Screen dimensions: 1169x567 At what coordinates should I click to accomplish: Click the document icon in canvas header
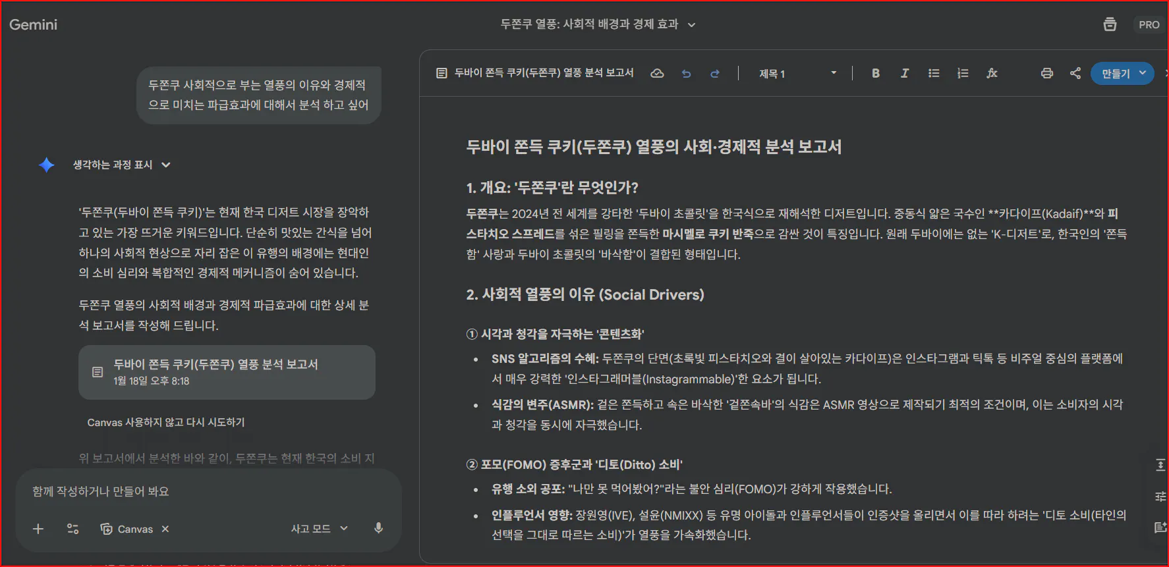click(x=442, y=73)
